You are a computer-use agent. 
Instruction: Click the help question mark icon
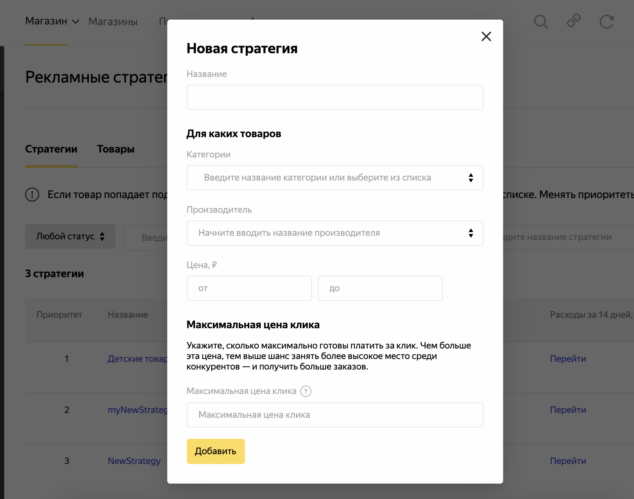[306, 391]
